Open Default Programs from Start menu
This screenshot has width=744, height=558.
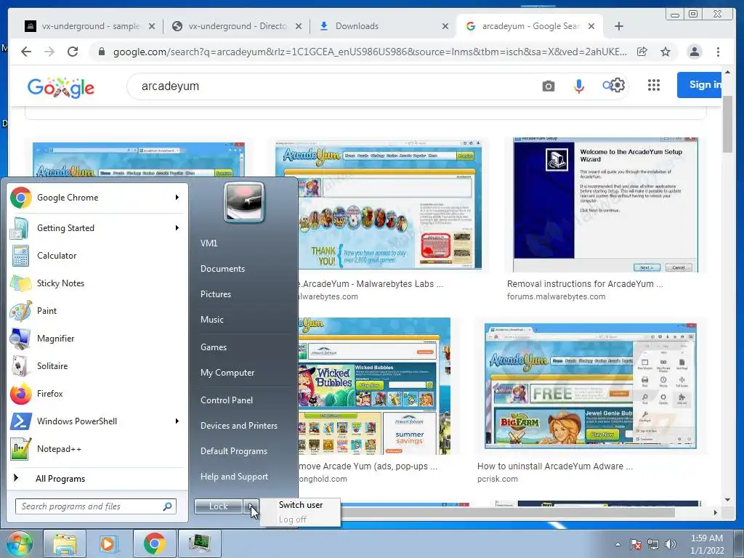point(233,451)
